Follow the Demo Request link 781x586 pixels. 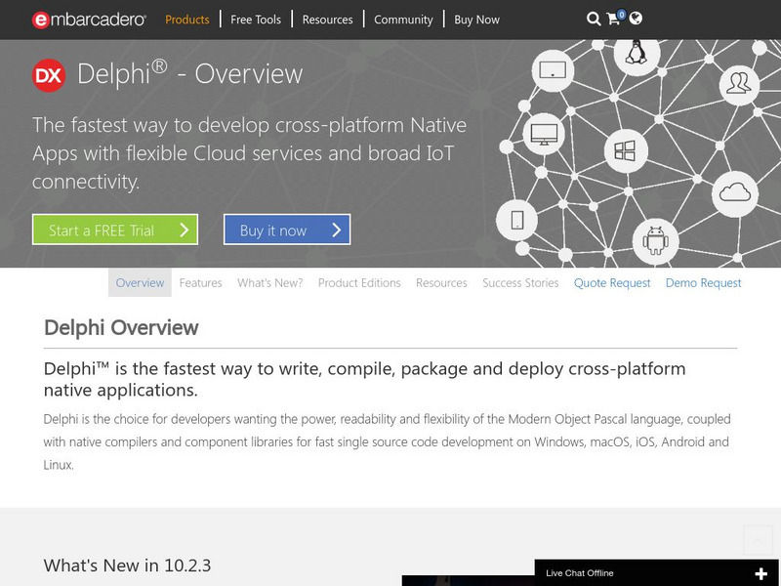(703, 282)
